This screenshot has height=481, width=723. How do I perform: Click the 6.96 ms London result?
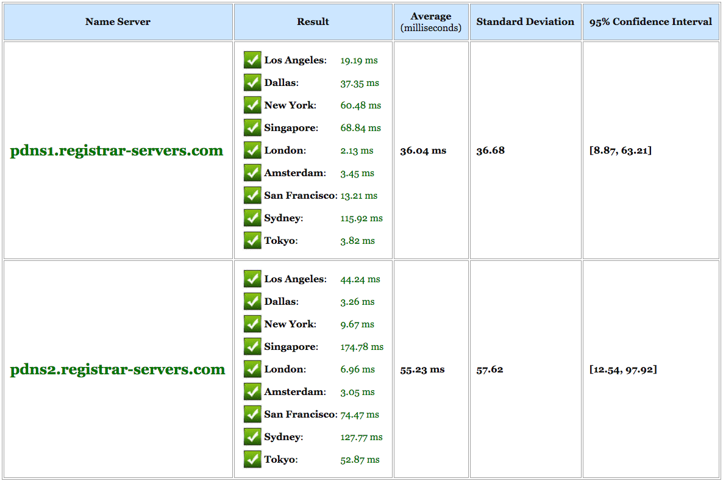(357, 370)
